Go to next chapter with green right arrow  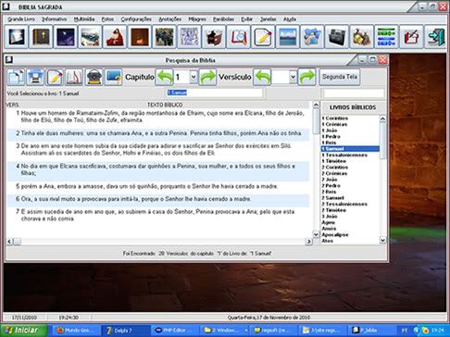207,77
